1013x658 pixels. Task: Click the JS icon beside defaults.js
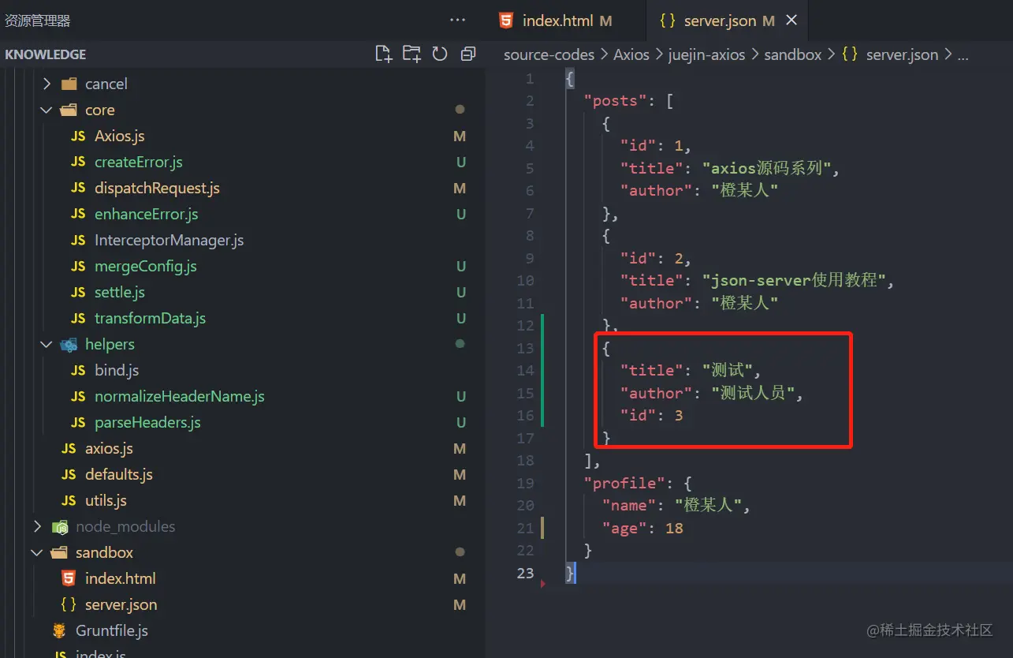click(x=69, y=474)
